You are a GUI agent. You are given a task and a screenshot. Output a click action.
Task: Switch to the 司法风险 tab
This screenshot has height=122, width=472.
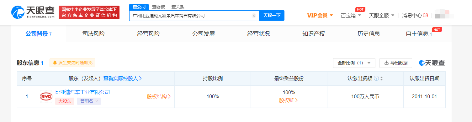tap(93, 34)
